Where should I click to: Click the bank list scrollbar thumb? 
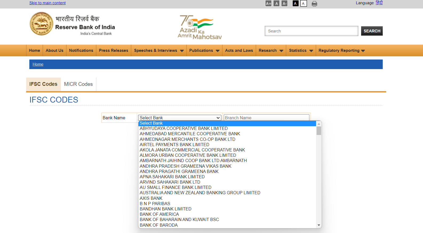(x=319, y=131)
